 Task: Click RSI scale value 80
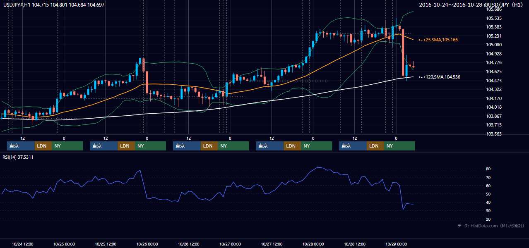click(488, 169)
